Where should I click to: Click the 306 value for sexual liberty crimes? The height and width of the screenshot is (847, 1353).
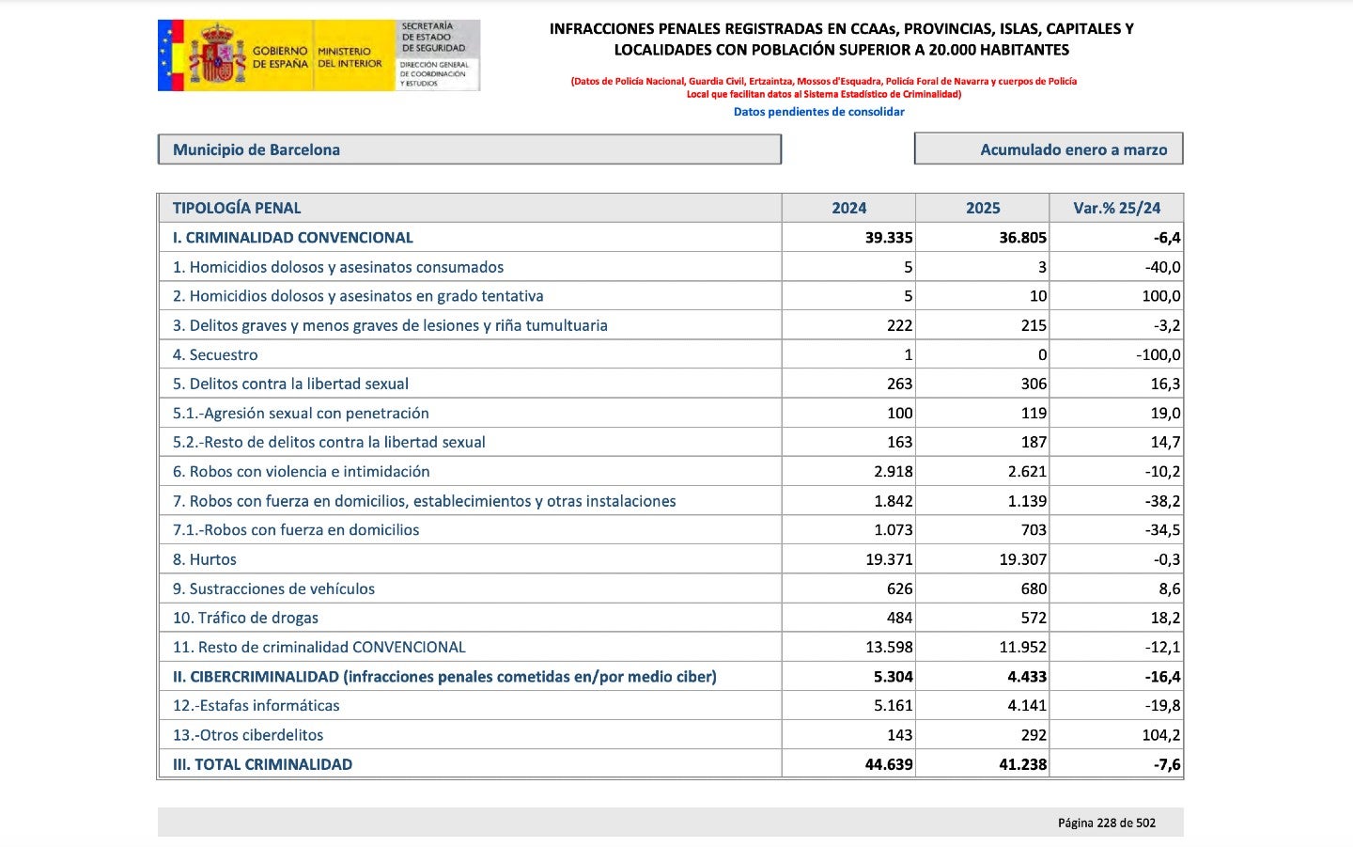tap(1034, 384)
